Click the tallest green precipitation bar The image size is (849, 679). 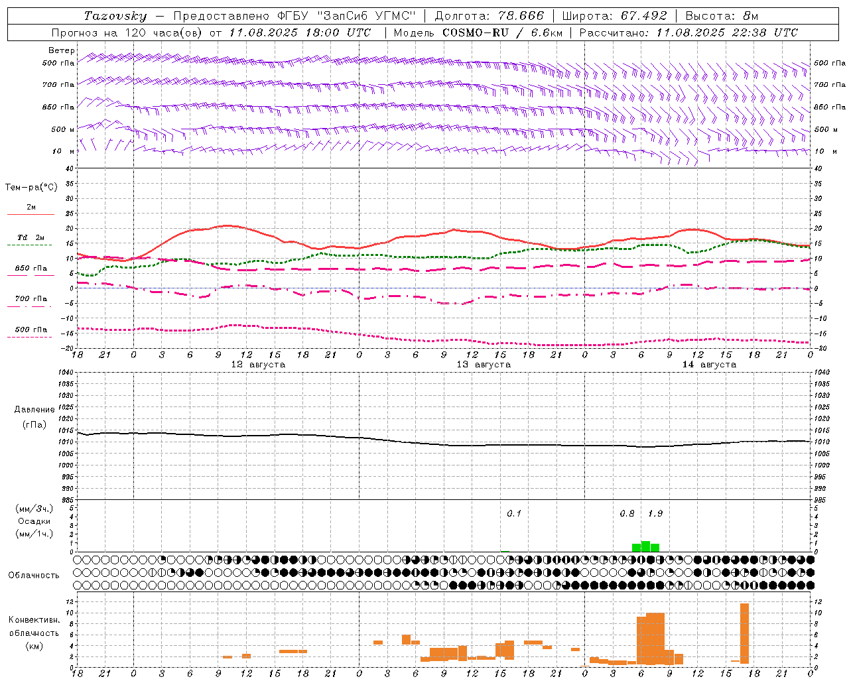pyautogui.click(x=645, y=546)
